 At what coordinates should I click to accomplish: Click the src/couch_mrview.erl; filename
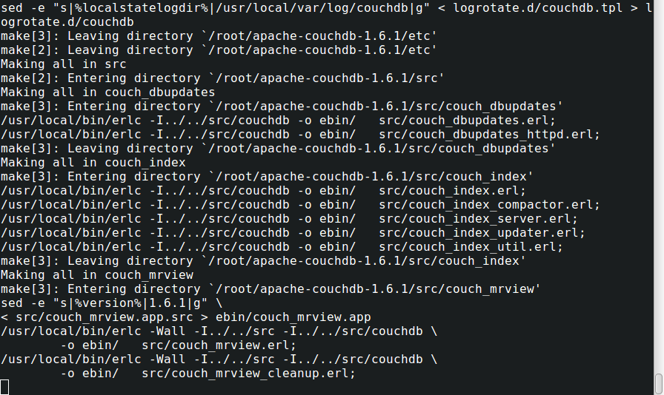point(219,345)
